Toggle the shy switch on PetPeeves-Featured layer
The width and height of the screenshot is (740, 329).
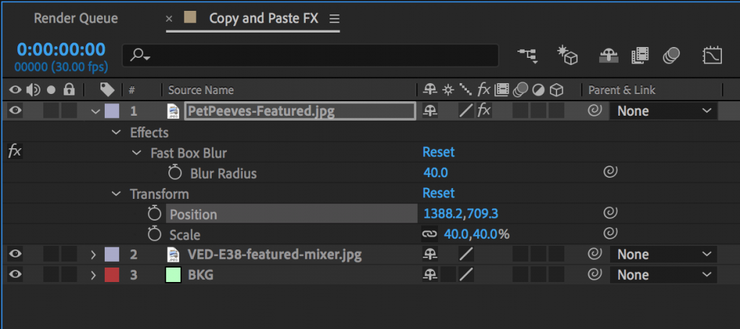pos(429,111)
